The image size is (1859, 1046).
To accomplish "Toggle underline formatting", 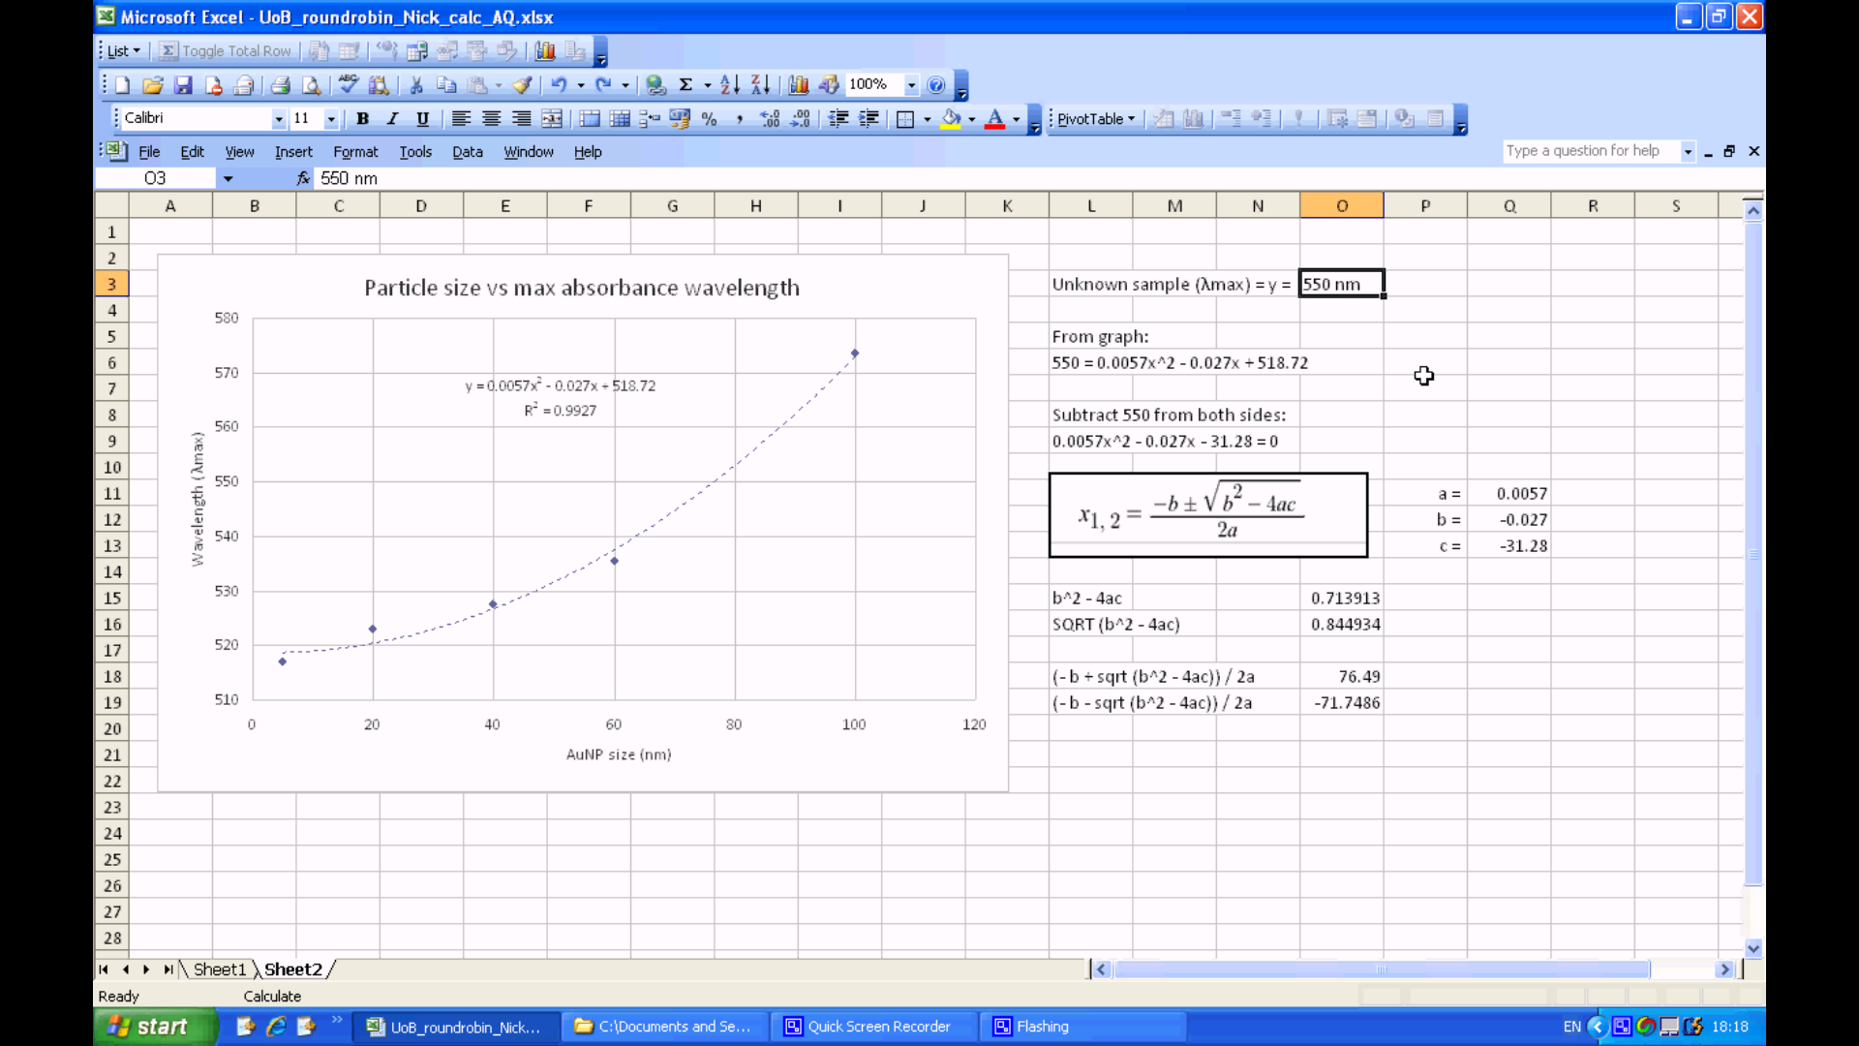I will tap(422, 119).
